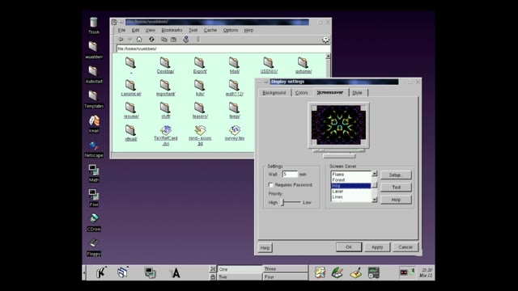Click the back arrow in file manager toolbar
Screen dimensions: 518x291
[x=121, y=40]
